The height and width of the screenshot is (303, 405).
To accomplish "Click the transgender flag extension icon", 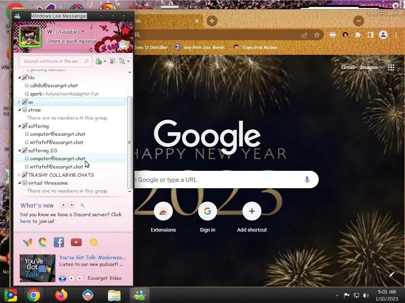I will click(333, 35).
